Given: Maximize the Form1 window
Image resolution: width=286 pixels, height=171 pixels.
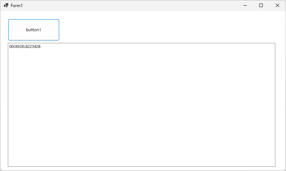Looking at the screenshot, I should tap(261, 5).
